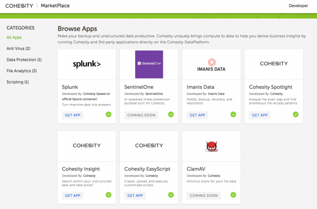Image resolution: width=317 pixels, height=209 pixels.
Task: Click the verified badge on the Splunk card
Action: tap(108, 115)
